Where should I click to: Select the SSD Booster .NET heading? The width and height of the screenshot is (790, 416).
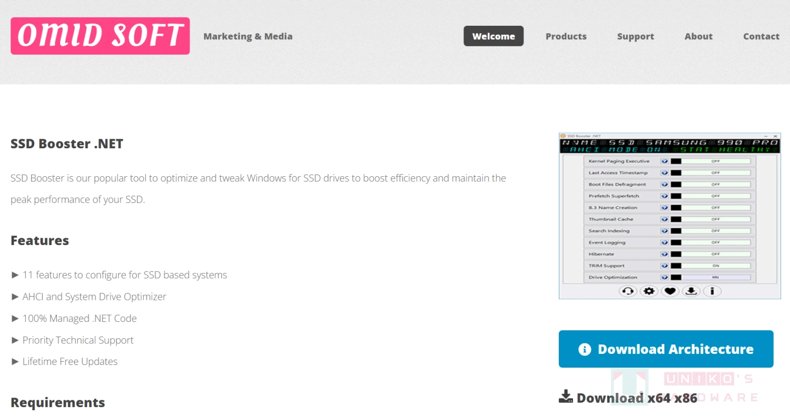tap(67, 144)
